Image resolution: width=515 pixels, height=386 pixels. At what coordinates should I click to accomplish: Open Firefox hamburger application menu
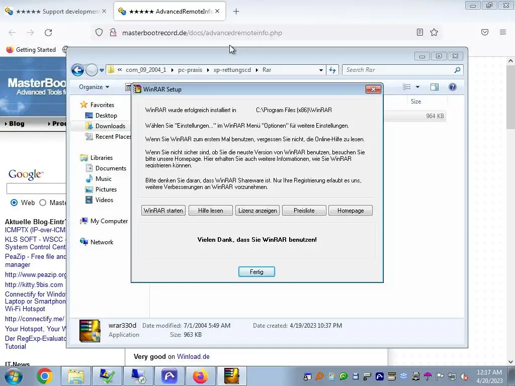coord(502,32)
